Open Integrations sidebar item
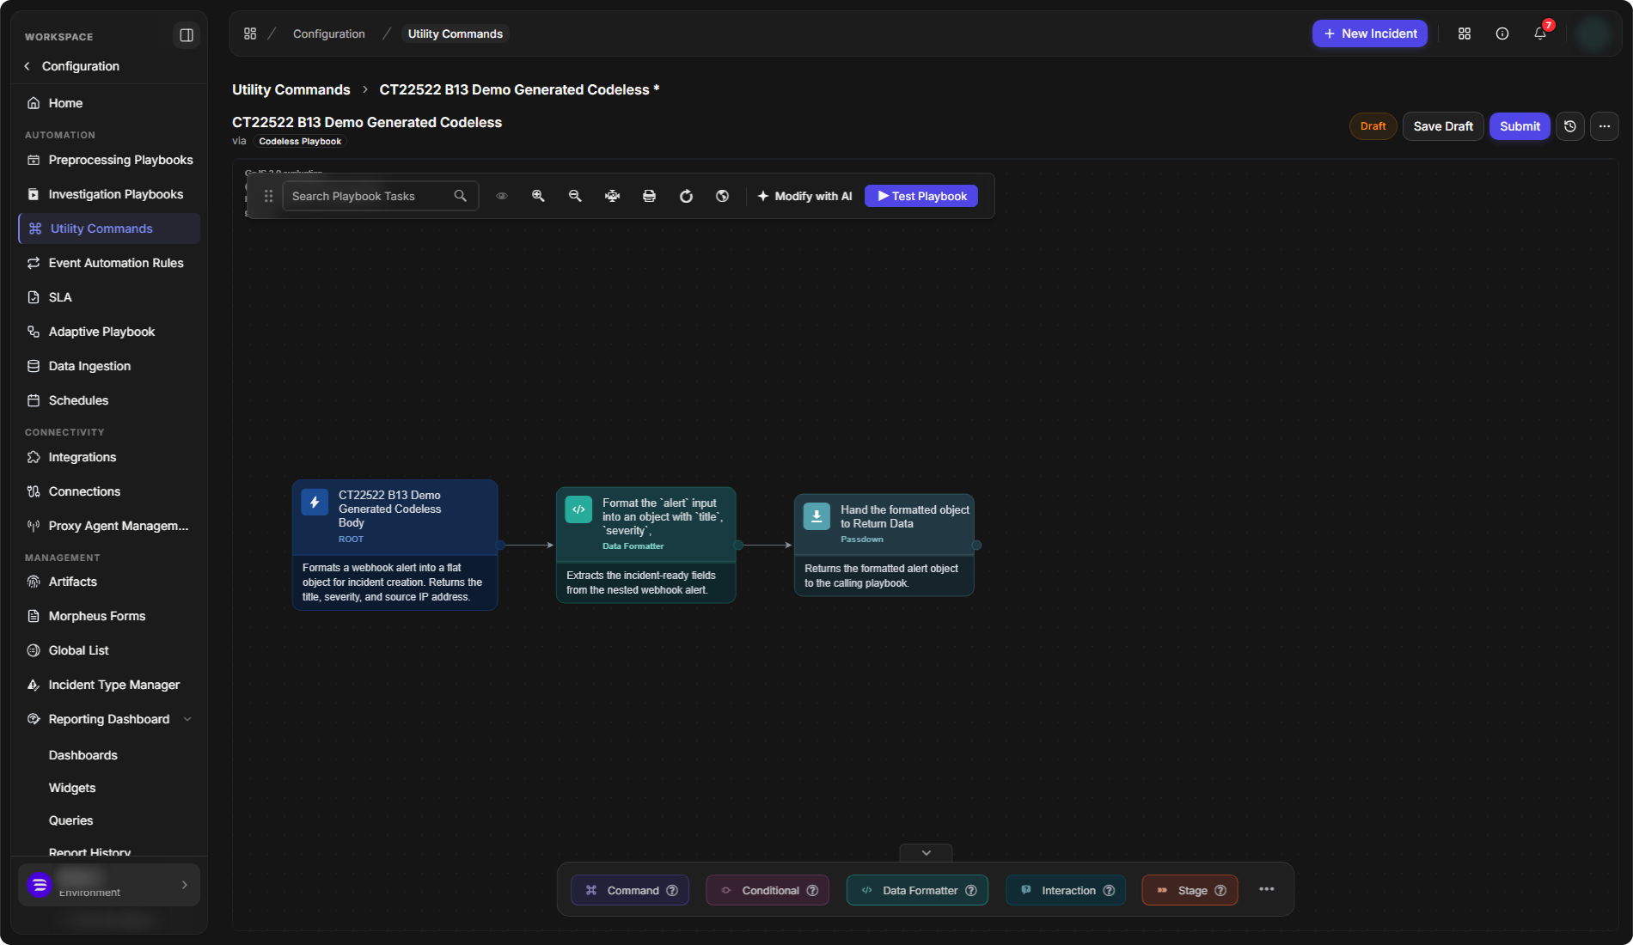This screenshot has height=945, width=1633. pos(109,457)
